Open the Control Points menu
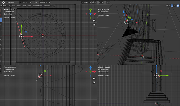 38,6
